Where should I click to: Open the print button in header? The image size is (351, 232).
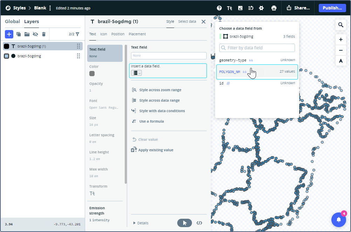tap(274, 8)
